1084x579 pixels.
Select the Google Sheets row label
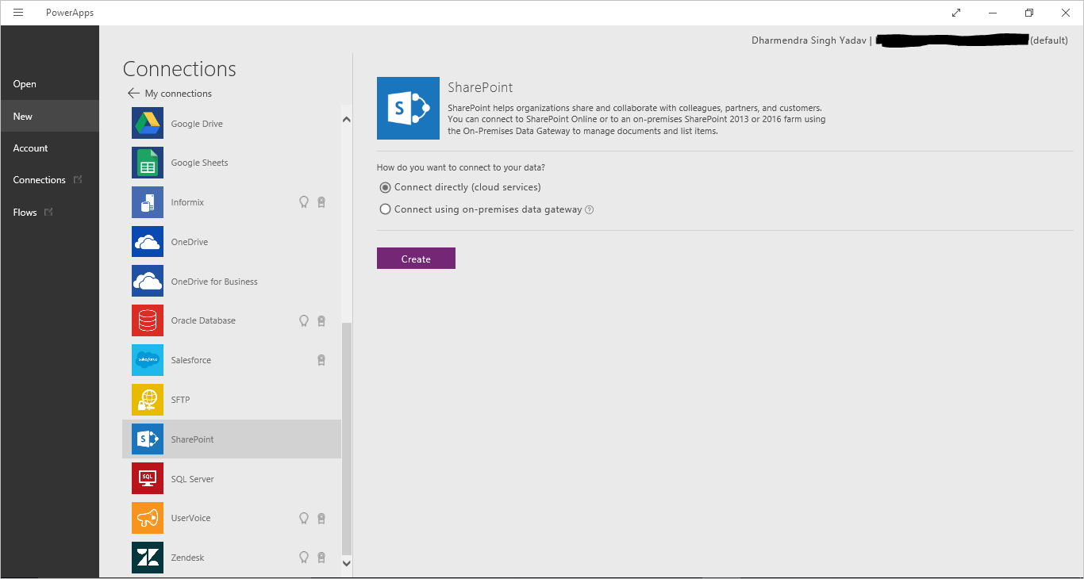pyautogui.click(x=200, y=163)
